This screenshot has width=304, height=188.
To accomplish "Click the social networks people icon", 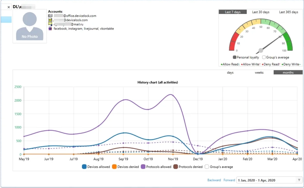I will tap(50, 29).
